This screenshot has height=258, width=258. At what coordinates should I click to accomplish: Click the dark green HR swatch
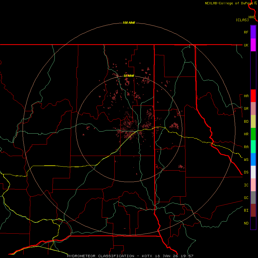click(253, 134)
